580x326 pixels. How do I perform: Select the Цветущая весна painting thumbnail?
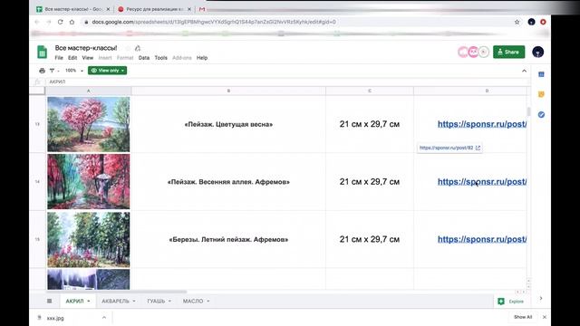tap(89, 124)
